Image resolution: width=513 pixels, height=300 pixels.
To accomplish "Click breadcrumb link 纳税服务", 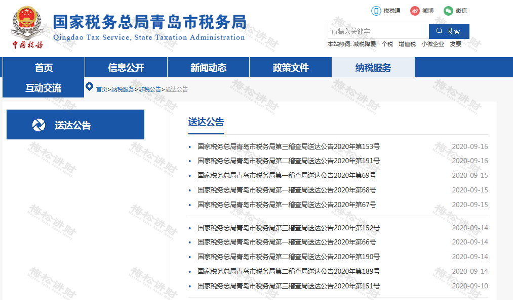I will (123, 89).
